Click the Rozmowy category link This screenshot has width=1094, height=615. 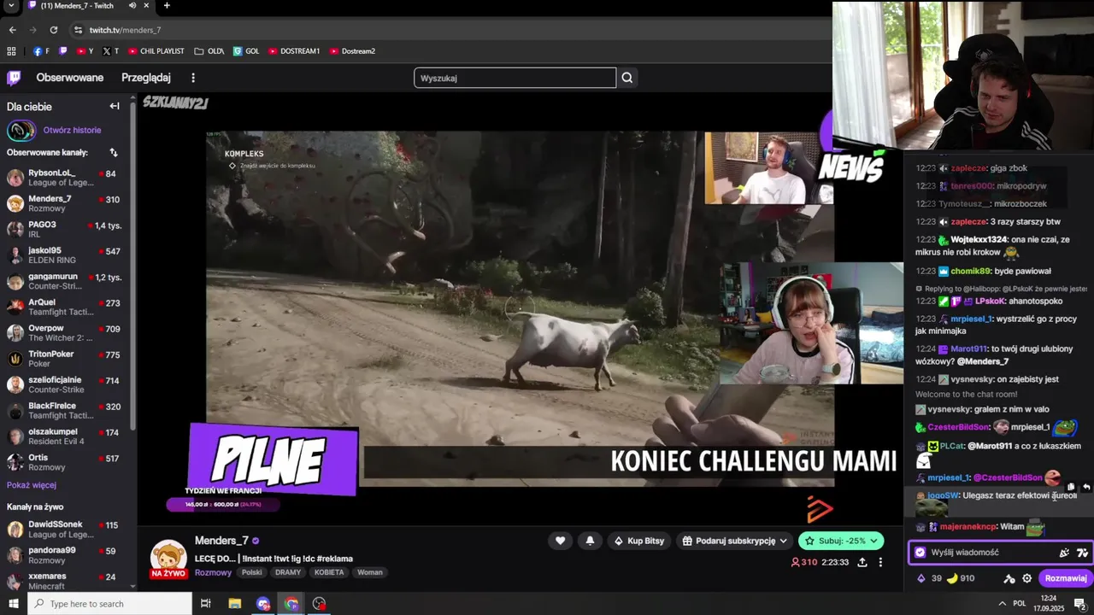click(x=213, y=572)
